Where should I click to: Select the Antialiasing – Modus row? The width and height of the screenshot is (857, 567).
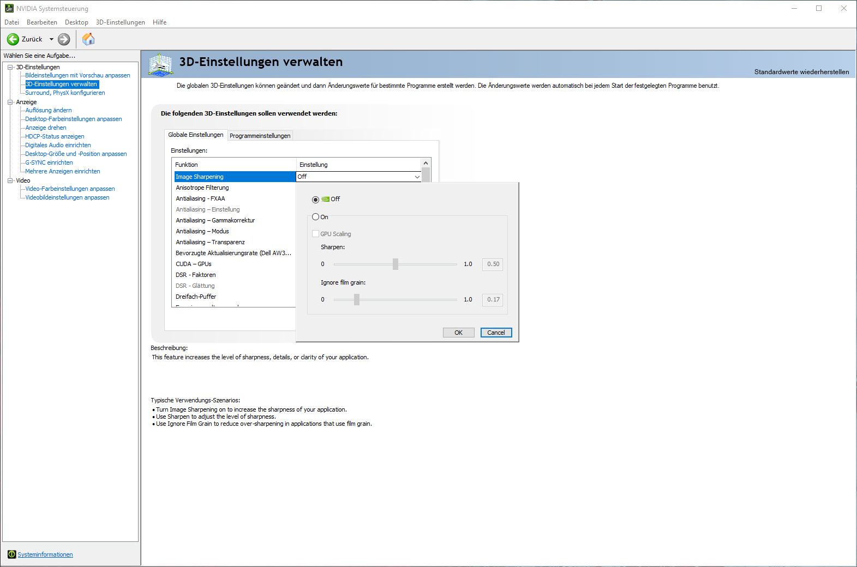(x=235, y=231)
